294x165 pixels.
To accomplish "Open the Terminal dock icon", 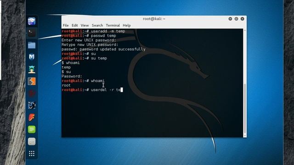I will [32, 33].
